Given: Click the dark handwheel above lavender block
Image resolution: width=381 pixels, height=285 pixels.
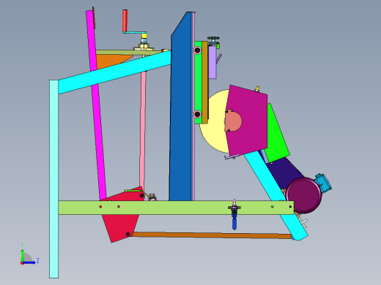Looking at the screenshot, I should pyautogui.click(x=213, y=39).
